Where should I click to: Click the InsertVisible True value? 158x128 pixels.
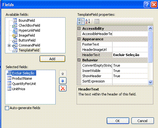(x=130, y=71)
